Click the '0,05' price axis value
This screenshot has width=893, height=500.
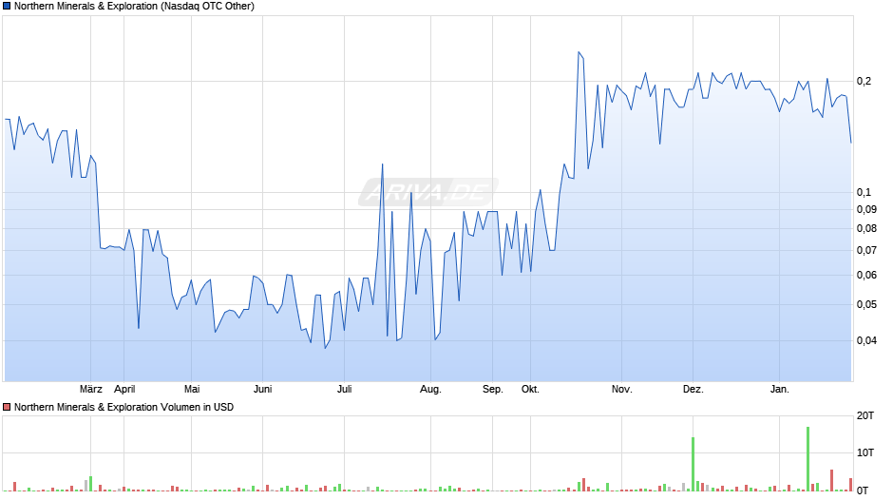[x=866, y=305]
